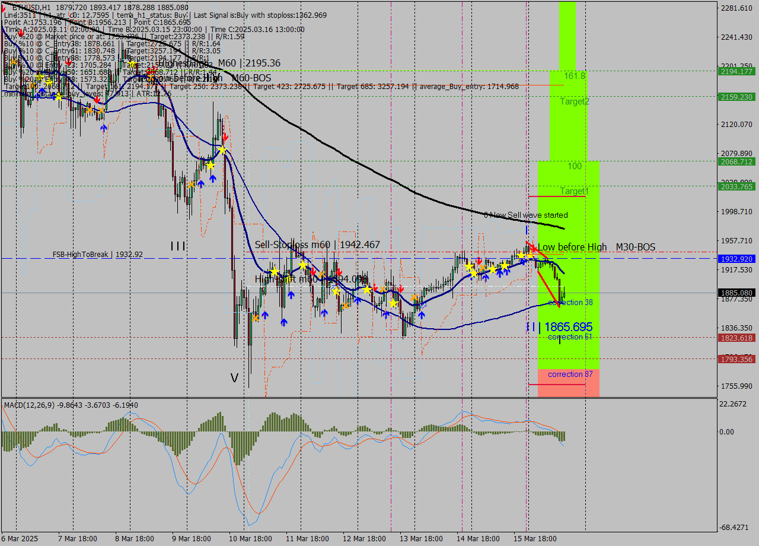The height and width of the screenshot is (546, 759).
Task: Click the correction 38 label
Action: click(x=570, y=303)
